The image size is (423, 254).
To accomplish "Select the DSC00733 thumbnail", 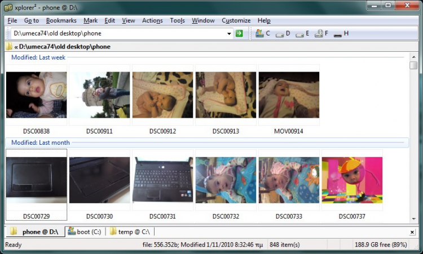I will click(289, 180).
